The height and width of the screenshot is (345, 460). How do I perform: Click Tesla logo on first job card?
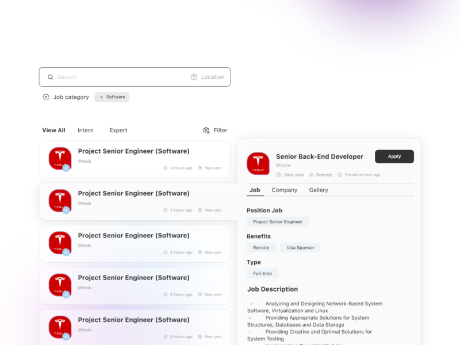point(60,159)
